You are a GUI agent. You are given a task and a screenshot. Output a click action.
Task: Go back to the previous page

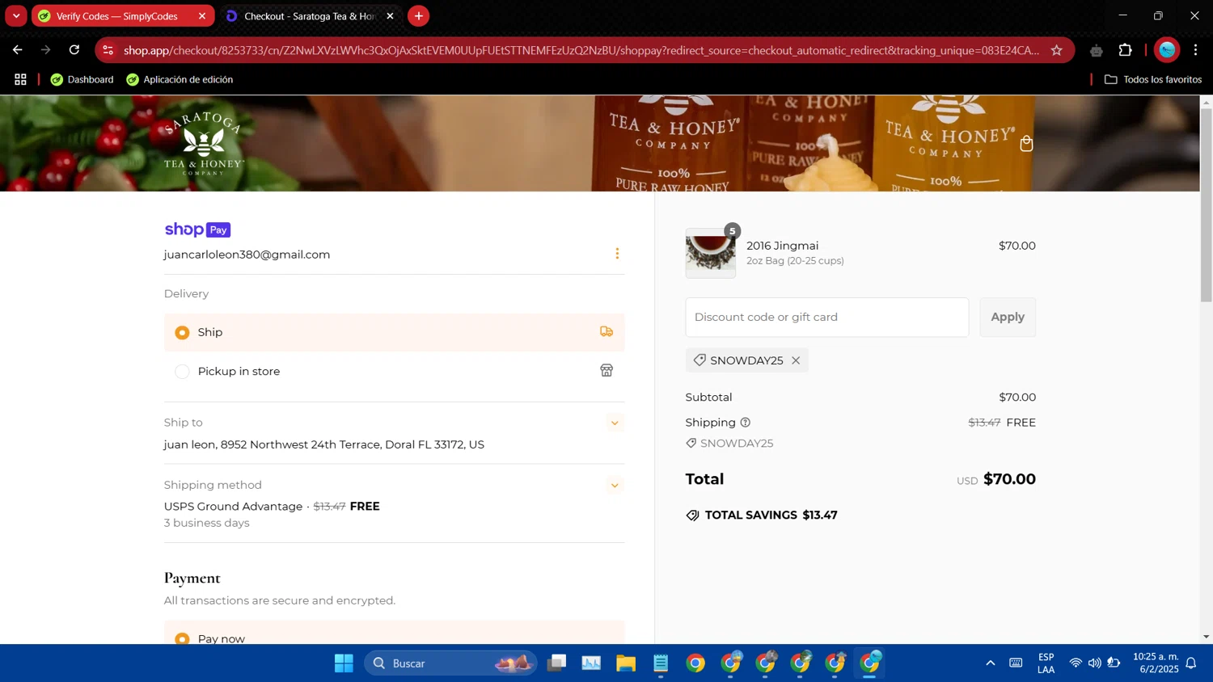[17, 50]
